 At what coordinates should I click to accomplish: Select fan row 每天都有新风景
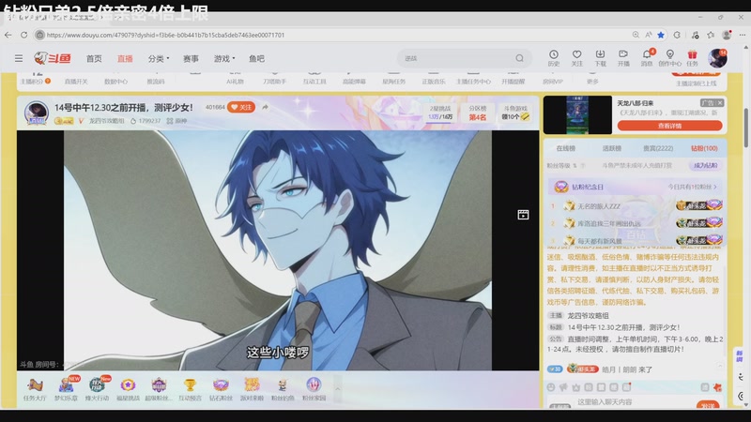(x=636, y=241)
